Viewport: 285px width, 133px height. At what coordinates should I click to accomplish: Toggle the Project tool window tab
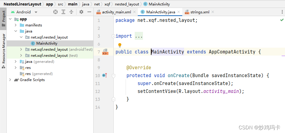click(x=3, y=19)
